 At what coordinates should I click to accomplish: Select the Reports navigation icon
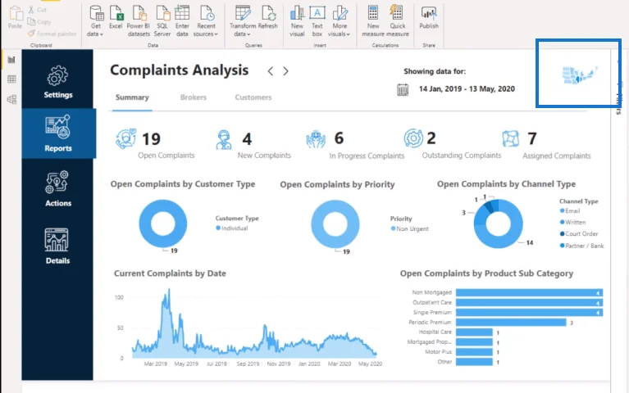click(57, 127)
